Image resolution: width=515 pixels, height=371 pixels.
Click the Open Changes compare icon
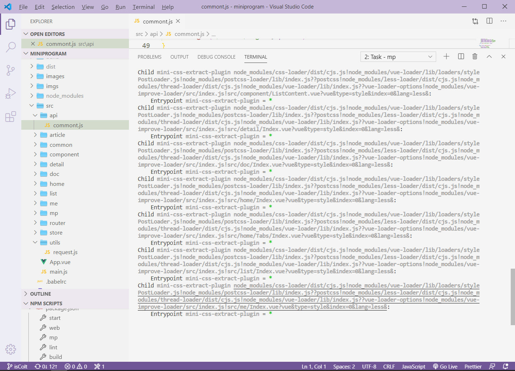tap(475, 21)
